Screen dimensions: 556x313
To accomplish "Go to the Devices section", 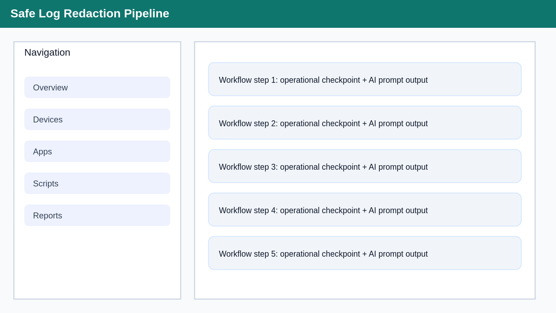I will [x=97, y=119].
